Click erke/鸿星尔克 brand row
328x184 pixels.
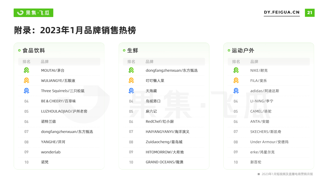[x=269, y=152]
